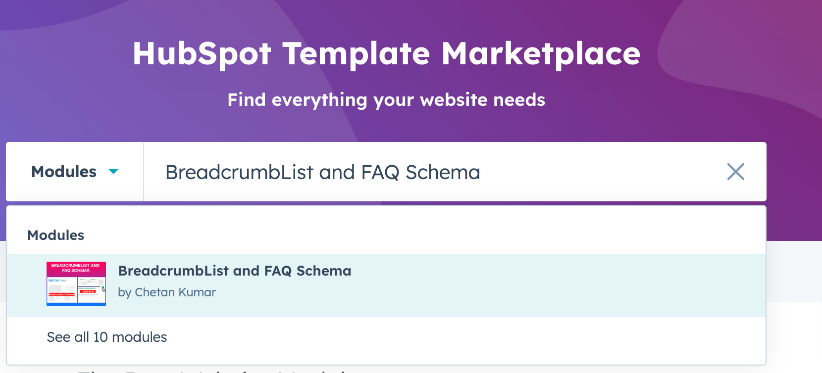This screenshot has width=822, height=373.
Task: Open the Modules category dropdown caret
Action: 113,172
